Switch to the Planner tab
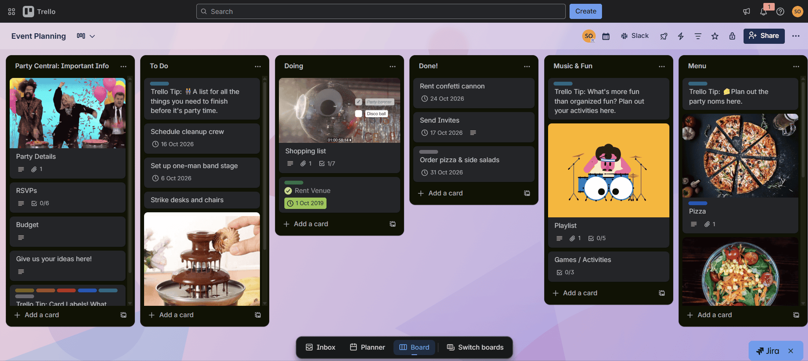The width and height of the screenshot is (808, 361). 367,347
